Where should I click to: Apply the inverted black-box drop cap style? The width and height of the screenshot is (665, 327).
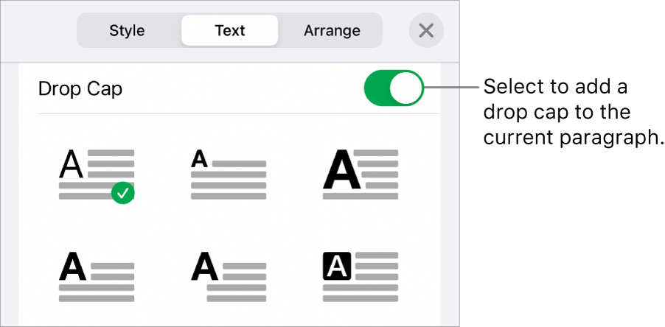pos(361,276)
